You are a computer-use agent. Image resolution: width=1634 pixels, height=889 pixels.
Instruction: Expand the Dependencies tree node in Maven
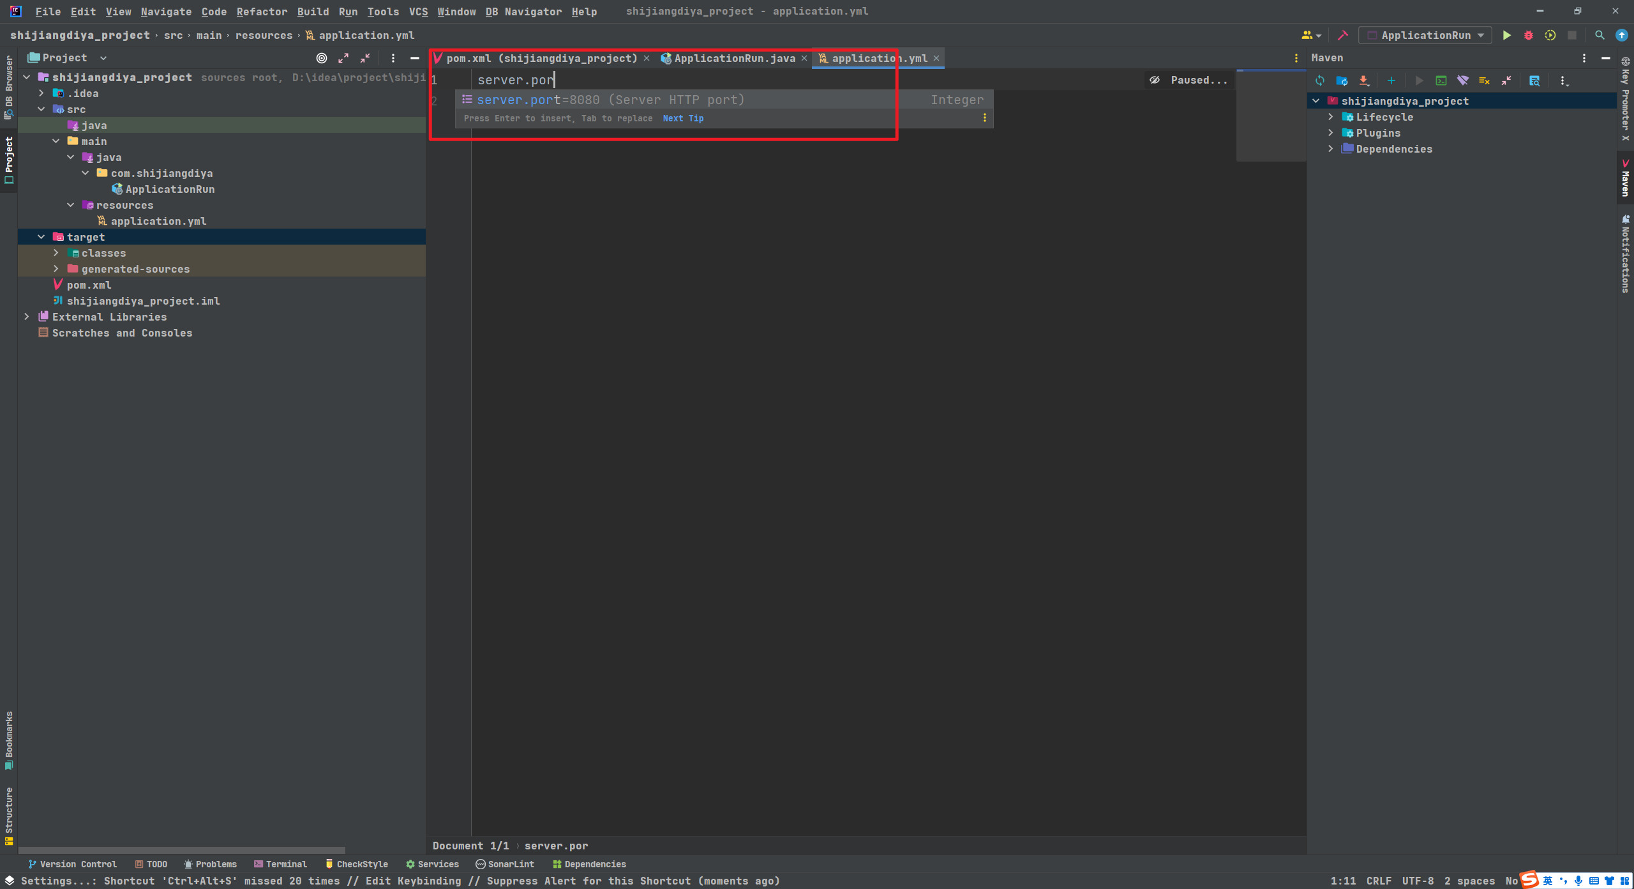point(1330,148)
